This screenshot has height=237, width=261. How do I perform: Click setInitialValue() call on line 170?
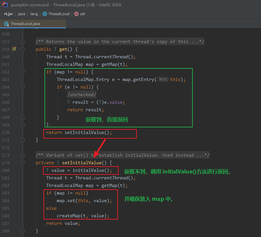click(87, 133)
